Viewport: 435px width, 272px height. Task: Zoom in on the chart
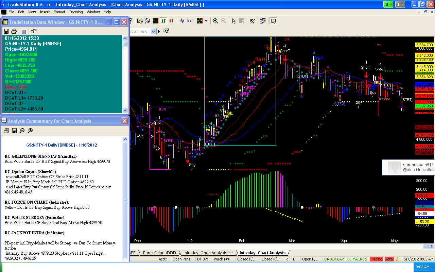pos(215,21)
